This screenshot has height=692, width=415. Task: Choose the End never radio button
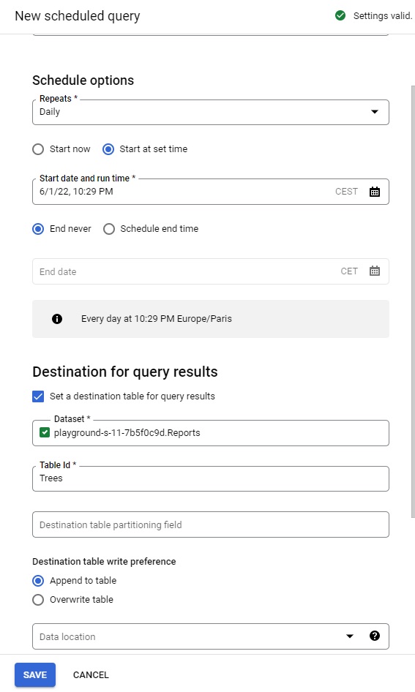coord(38,229)
